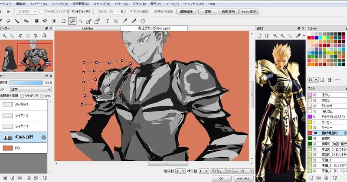Zoom out using the Navigator magnifier
This screenshot has width=347, height=182.
pos(12,36)
